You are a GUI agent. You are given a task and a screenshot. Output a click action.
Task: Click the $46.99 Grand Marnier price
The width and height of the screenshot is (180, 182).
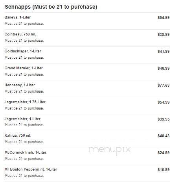coord(163,69)
